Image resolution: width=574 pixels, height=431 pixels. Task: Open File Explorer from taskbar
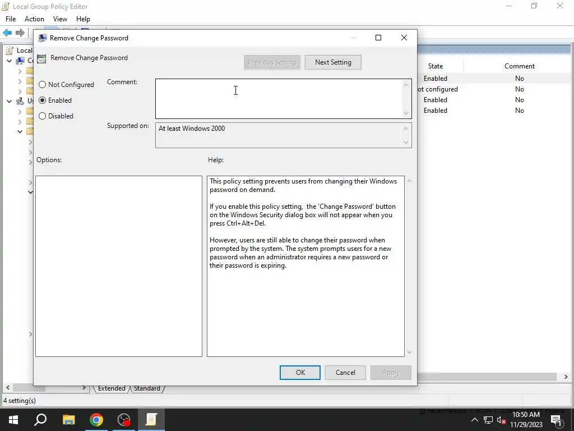68,420
